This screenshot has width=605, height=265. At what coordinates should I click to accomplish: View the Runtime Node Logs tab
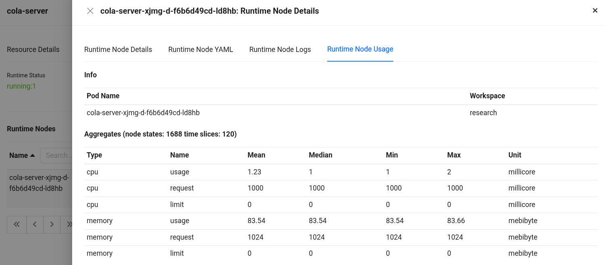(280, 50)
